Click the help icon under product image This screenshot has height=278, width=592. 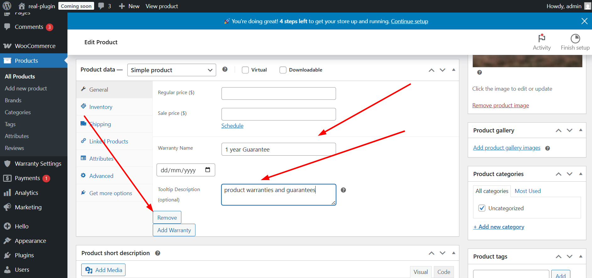479,72
